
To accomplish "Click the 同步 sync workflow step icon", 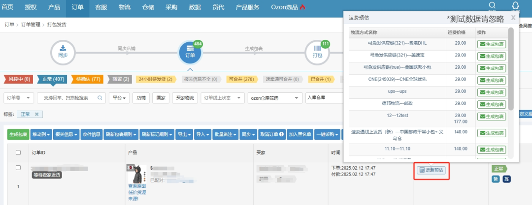I will pos(63,53).
